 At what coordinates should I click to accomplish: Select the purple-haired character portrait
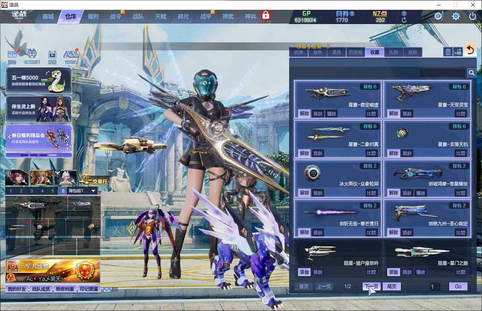point(17,177)
